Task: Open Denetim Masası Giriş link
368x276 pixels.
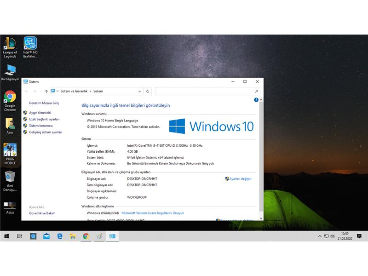Action: coord(44,103)
